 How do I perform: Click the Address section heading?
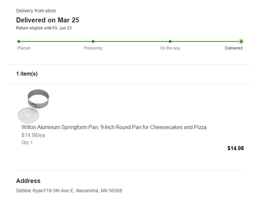(28, 181)
